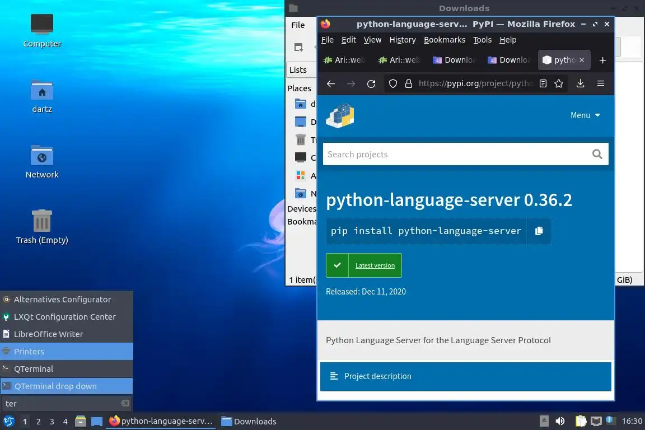645x430 pixels.
Task: Click the site padlock security icon
Action: point(409,83)
